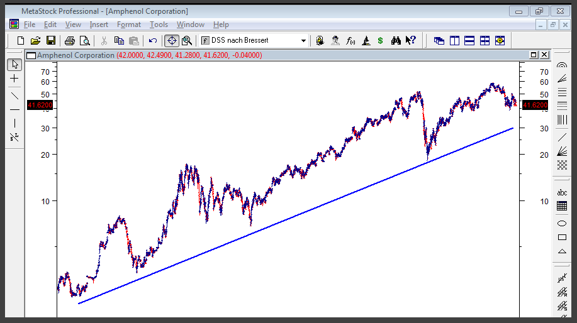Open the System Tester microscope icon
577x323 pixels.
(x=366, y=40)
